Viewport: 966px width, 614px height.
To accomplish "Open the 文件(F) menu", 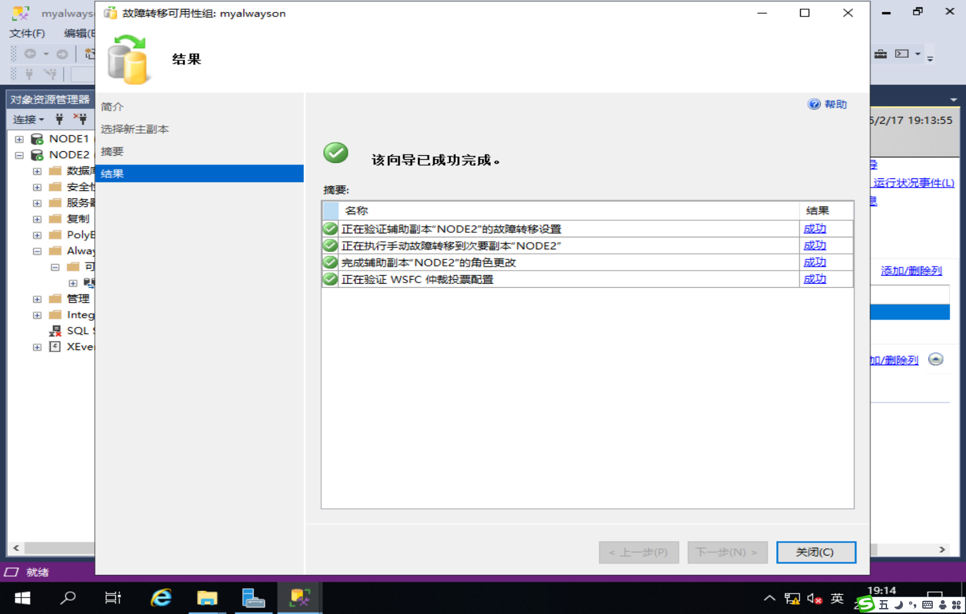I will tap(27, 33).
